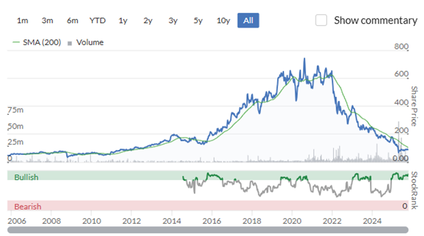Click the Show commentary label
The width and height of the screenshot is (424, 236).
(376, 21)
